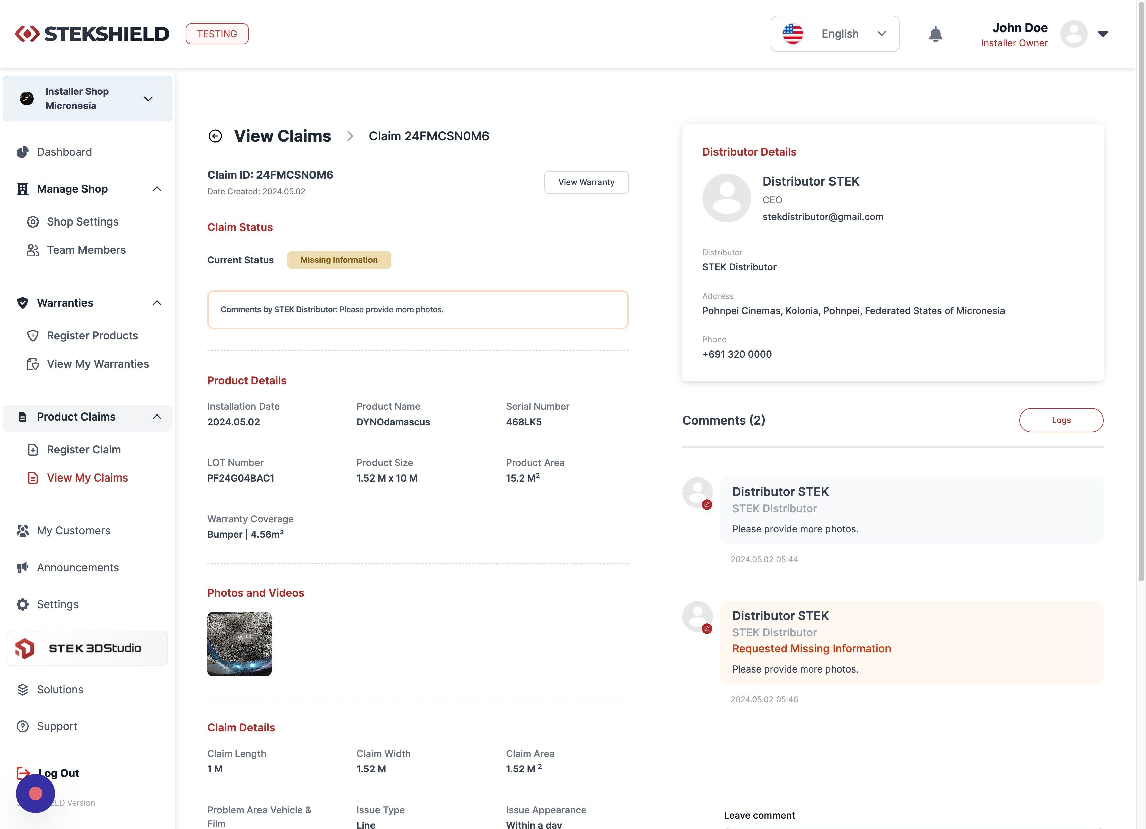Click the STEK 3DStudio cube logo
Screen dimensions: 1146x829
(25, 648)
